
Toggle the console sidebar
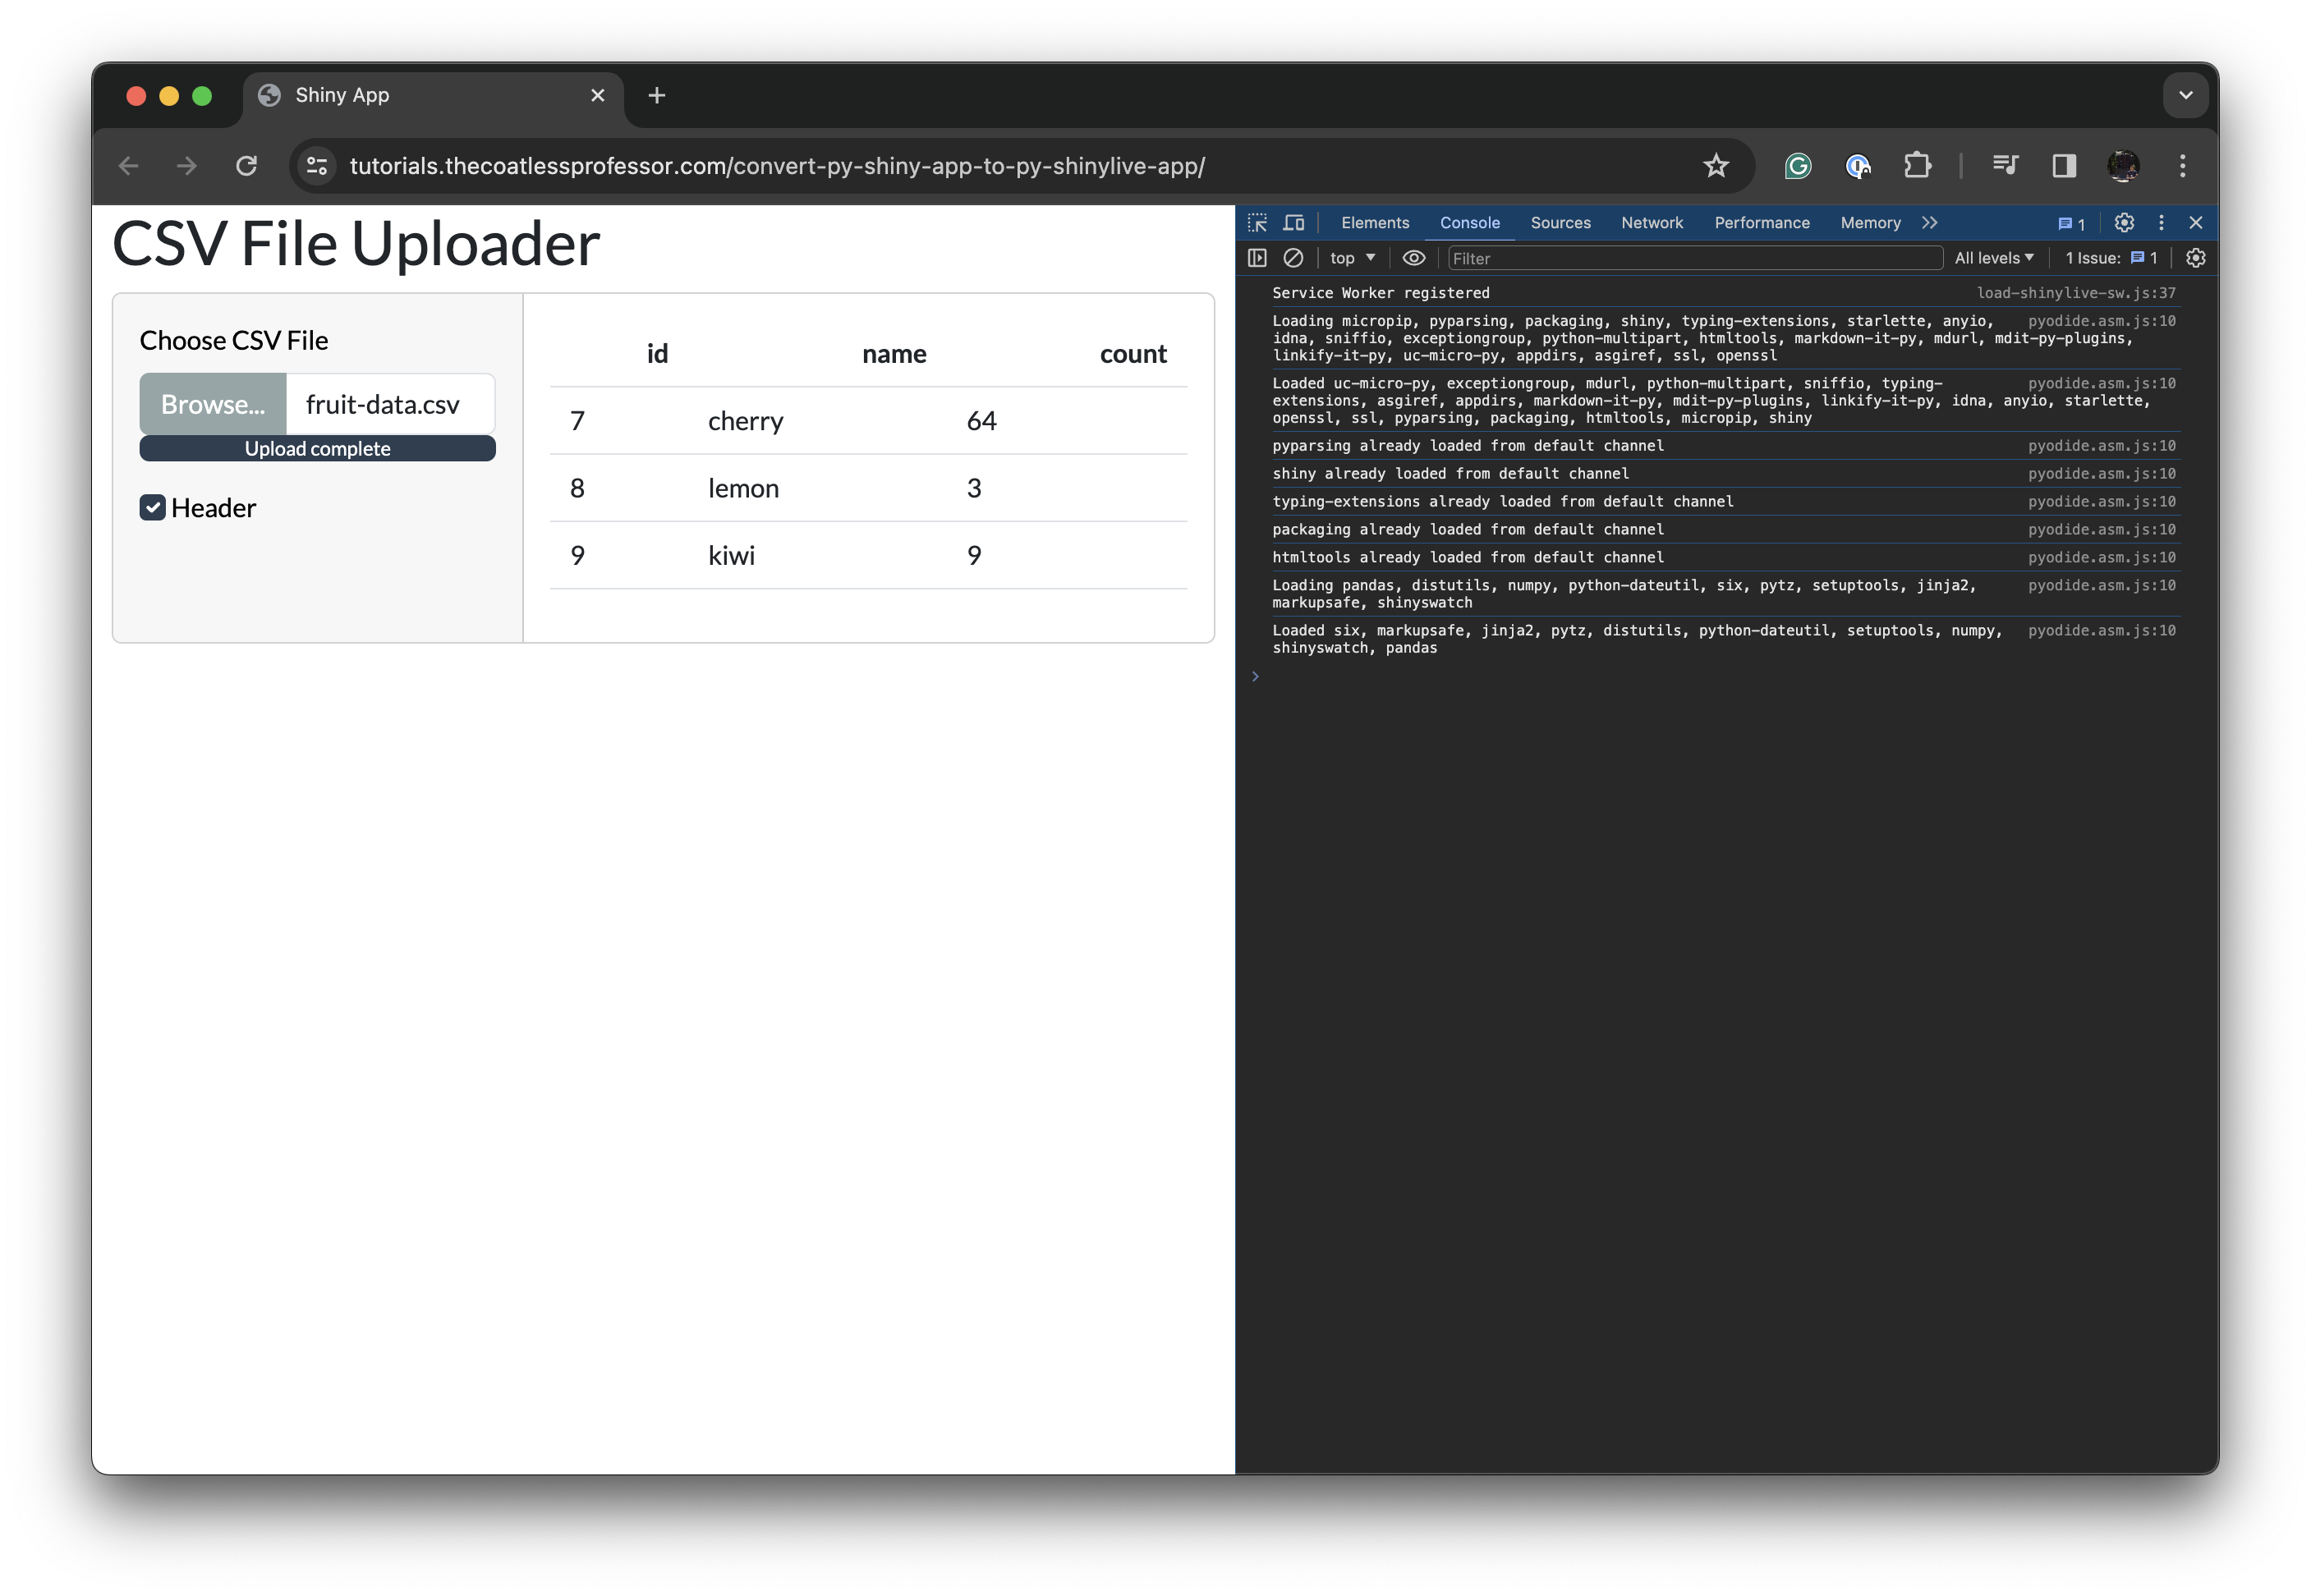[1257, 258]
